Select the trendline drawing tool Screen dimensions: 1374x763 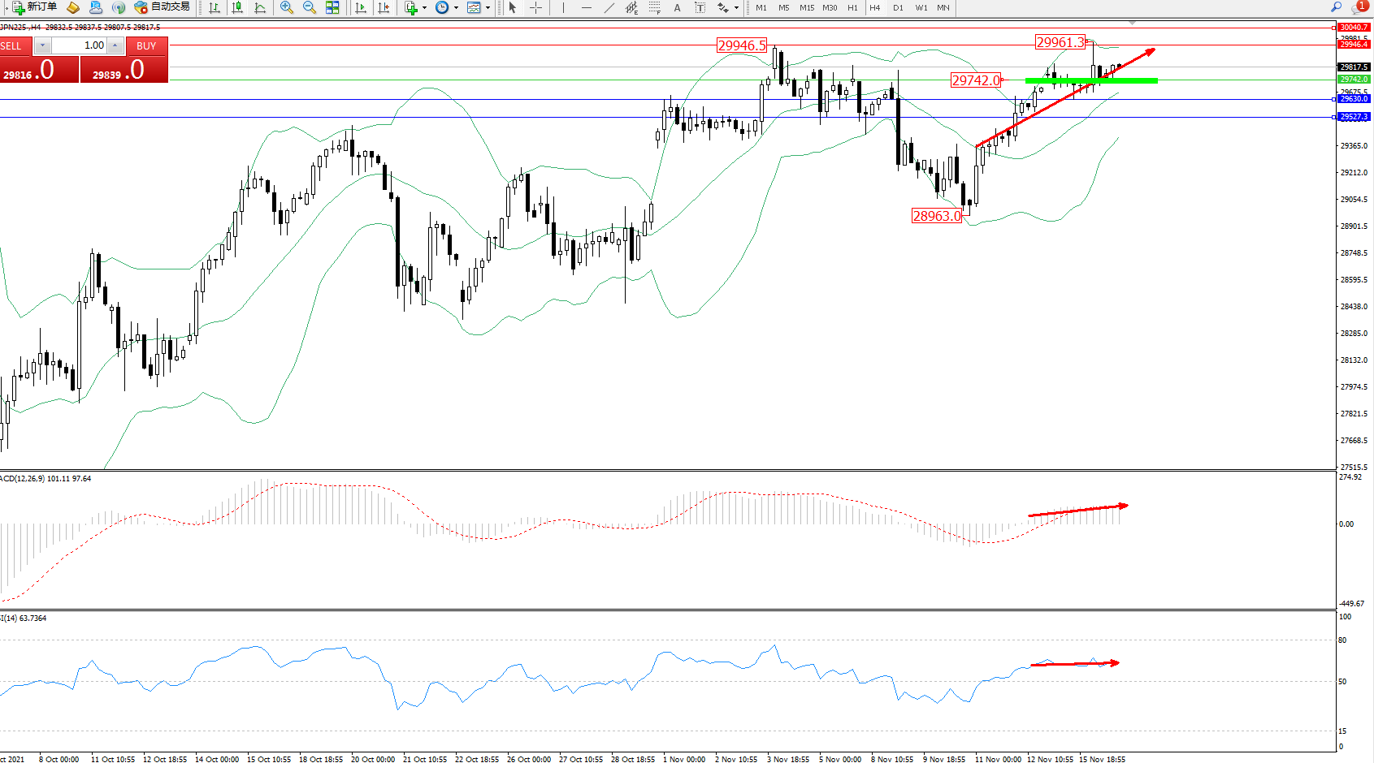pyautogui.click(x=609, y=7)
